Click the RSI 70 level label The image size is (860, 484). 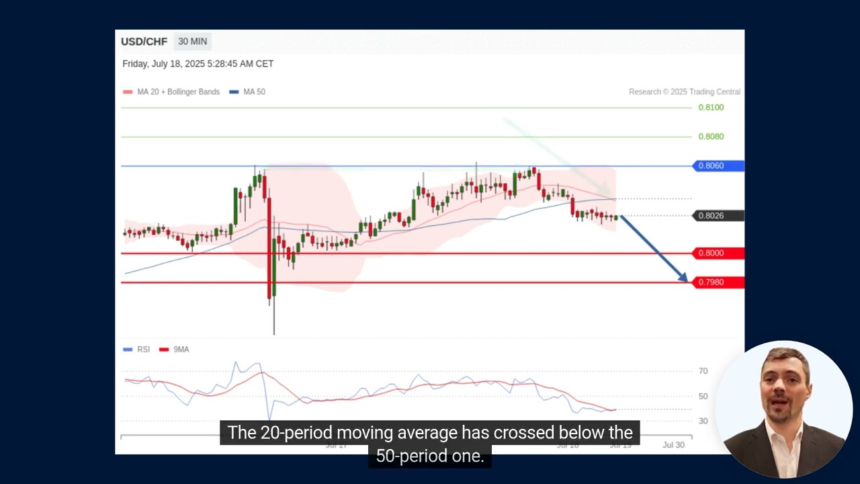point(703,371)
